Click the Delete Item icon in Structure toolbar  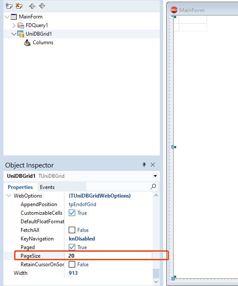coord(19,6)
